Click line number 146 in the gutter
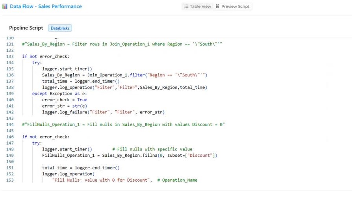 [x=10, y=137]
